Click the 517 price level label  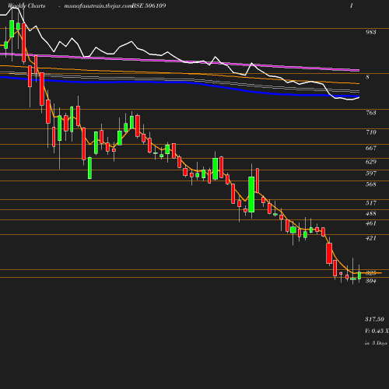click(371, 203)
